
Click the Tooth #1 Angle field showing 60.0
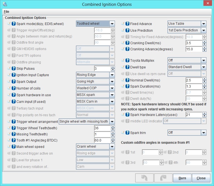pyautogui.click(x=102, y=140)
